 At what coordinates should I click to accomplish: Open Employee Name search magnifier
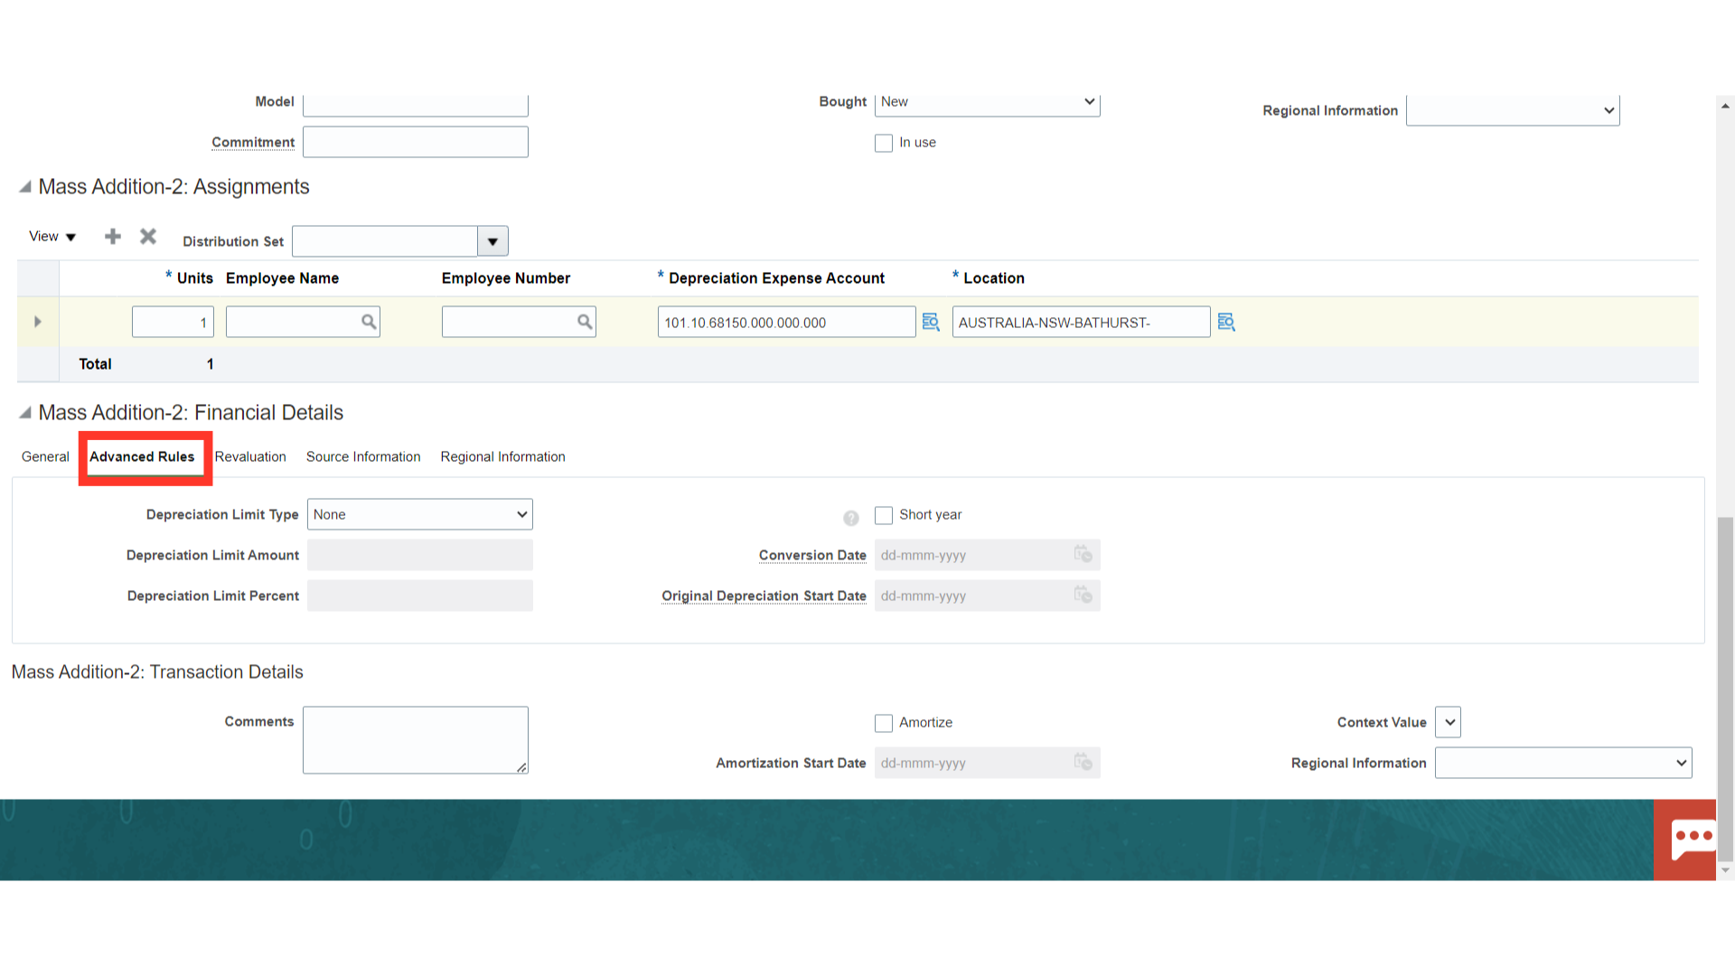coord(369,322)
